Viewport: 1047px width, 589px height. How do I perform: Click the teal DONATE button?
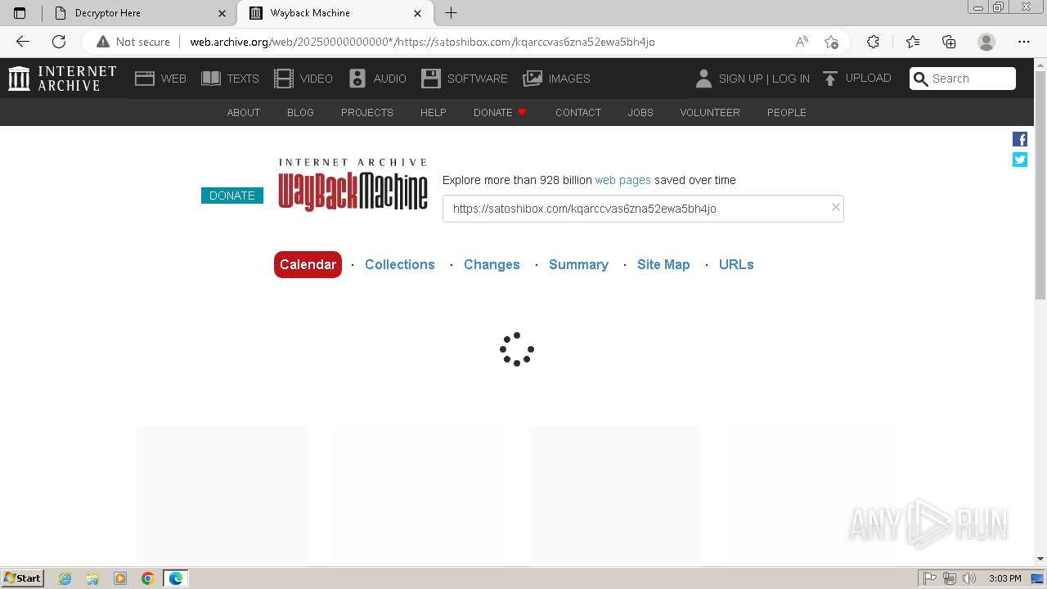[x=232, y=196]
